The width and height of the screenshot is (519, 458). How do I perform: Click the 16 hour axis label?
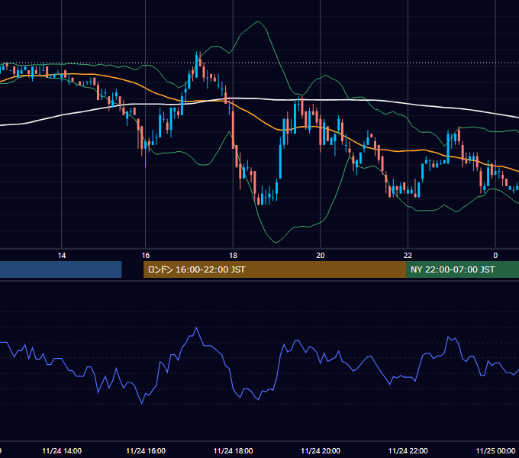click(146, 256)
